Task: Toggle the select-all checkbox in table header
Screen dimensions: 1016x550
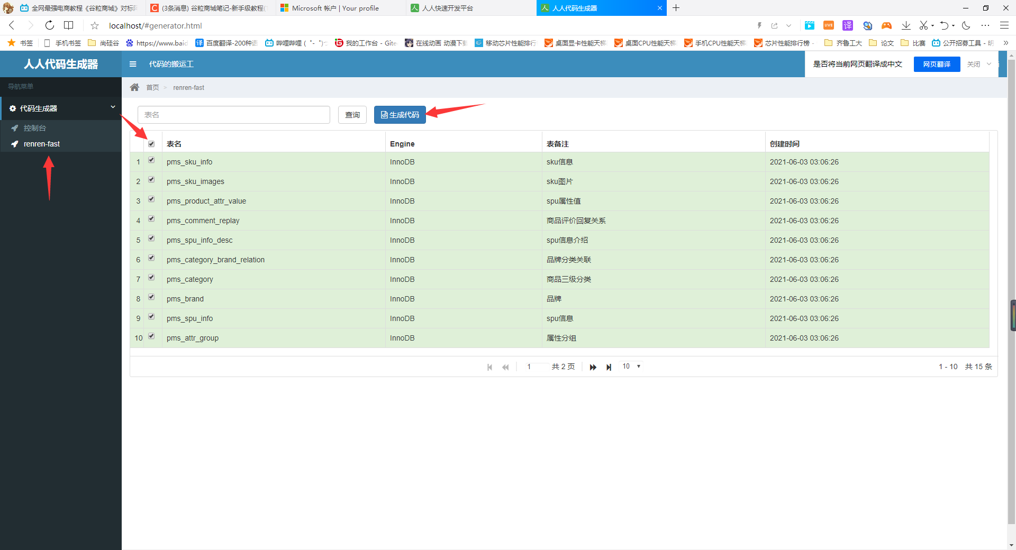Action: pos(151,144)
